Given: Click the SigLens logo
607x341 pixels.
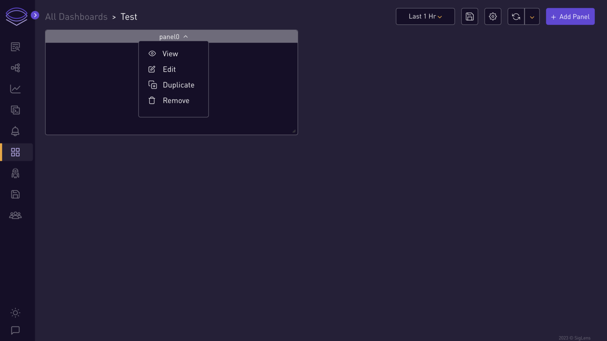Looking at the screenshot, I should pyautogui.click(x=16, y=16).
